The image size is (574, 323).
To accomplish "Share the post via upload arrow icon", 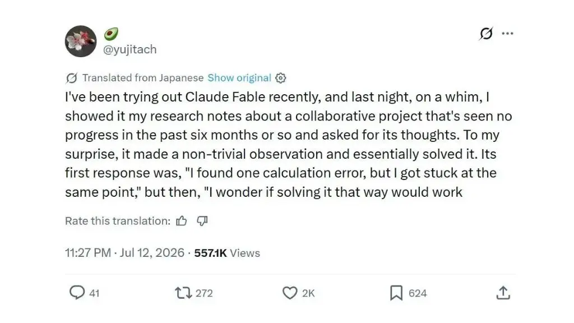I will (x=503, y=293).
